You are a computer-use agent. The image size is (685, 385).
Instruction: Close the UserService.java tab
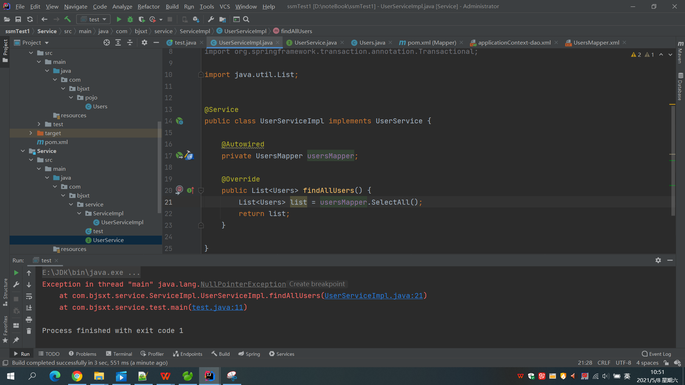342,42
